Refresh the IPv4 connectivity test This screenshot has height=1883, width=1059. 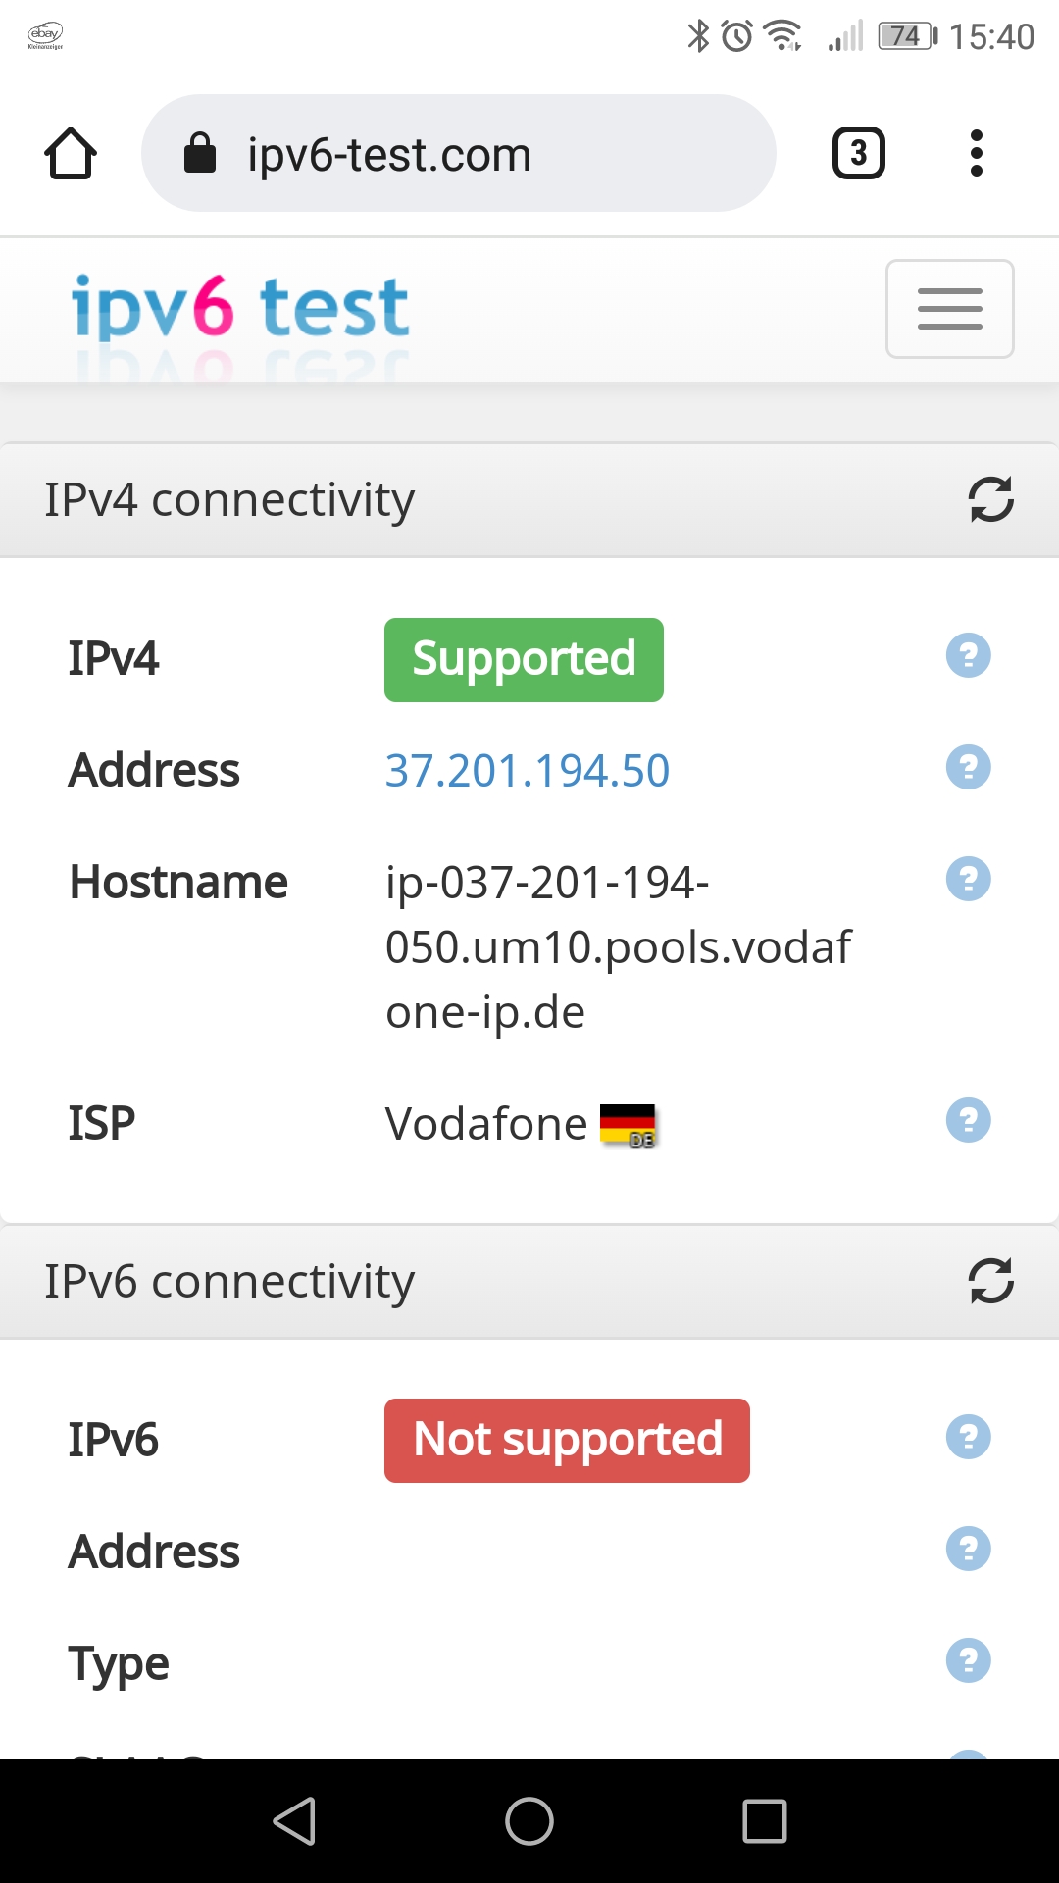990,499
